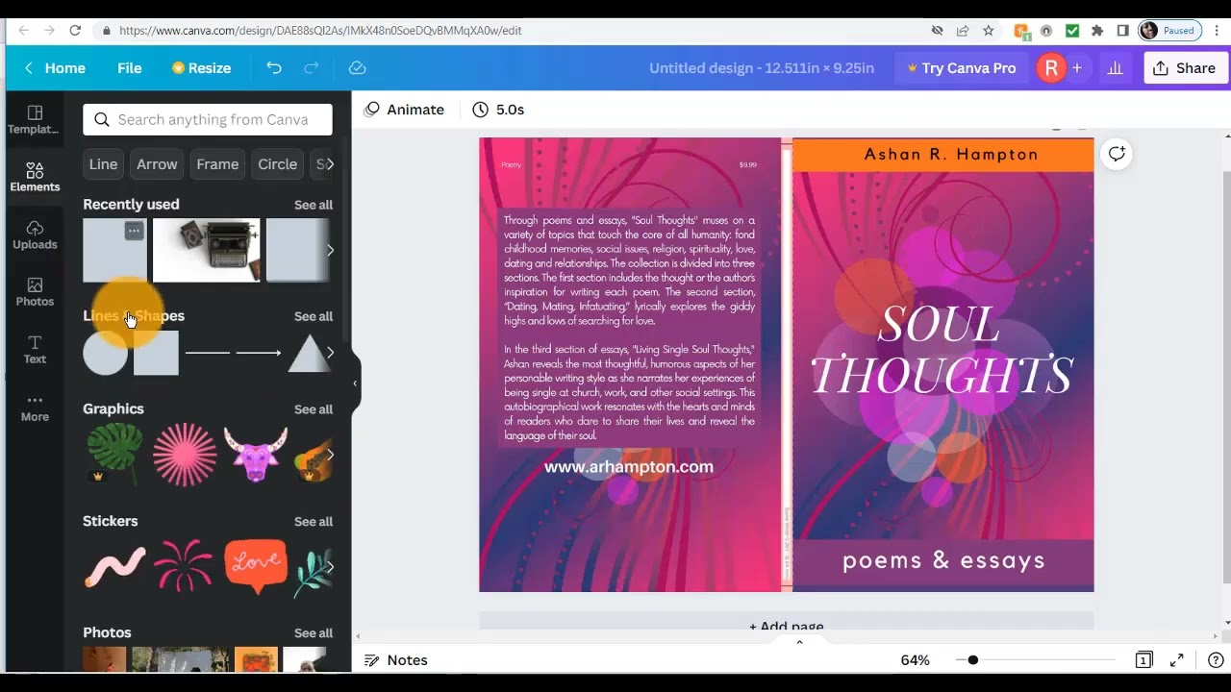Expand the page thumbnails chevron
This screenshot has height=692, width=1231.
799,642
